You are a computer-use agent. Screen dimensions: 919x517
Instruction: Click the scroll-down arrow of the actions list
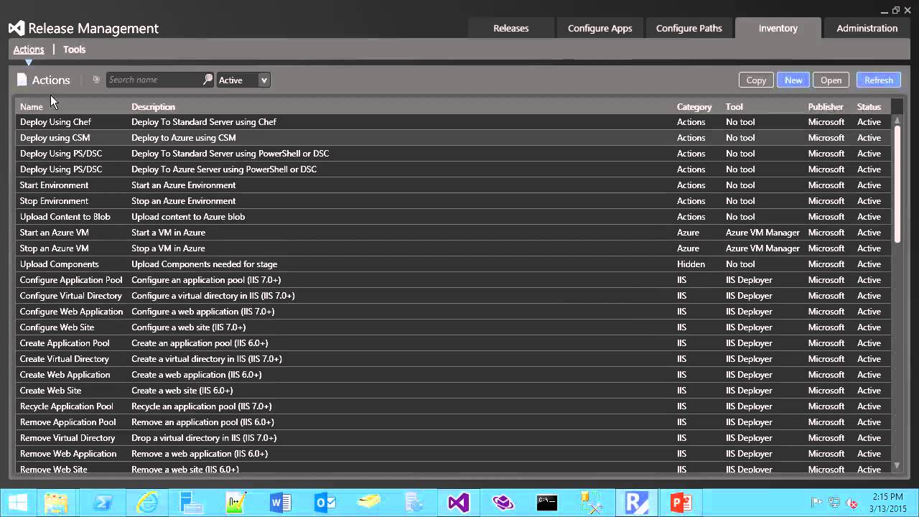[x=897, y=466]
